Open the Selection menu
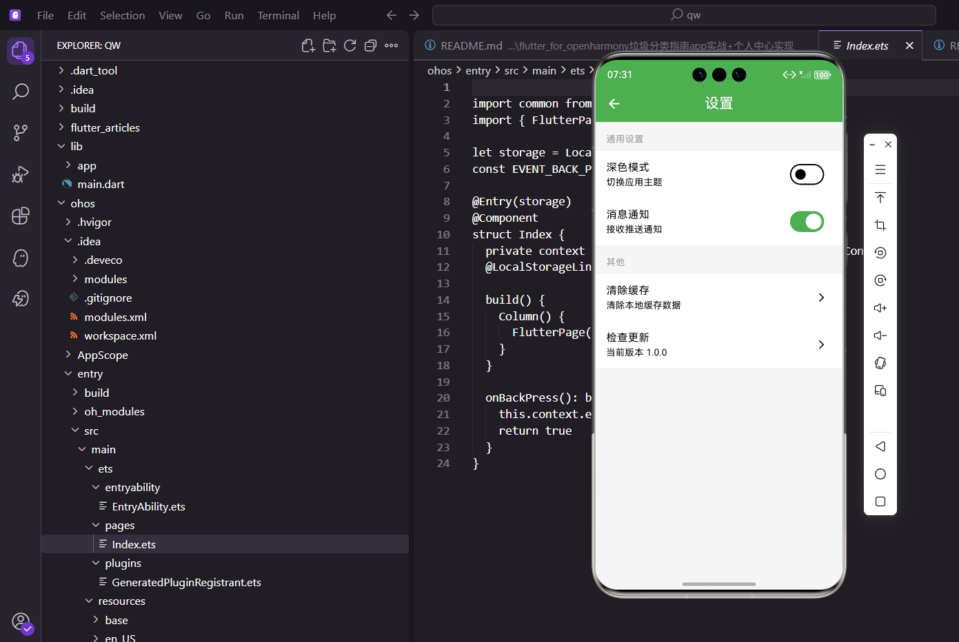 click(122, 15)
